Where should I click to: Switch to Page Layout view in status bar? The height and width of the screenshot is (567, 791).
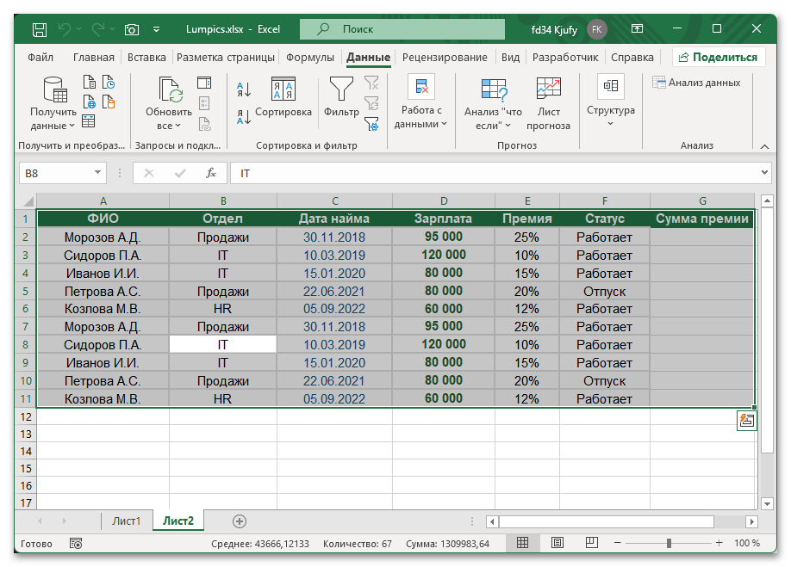click(557, 543)
